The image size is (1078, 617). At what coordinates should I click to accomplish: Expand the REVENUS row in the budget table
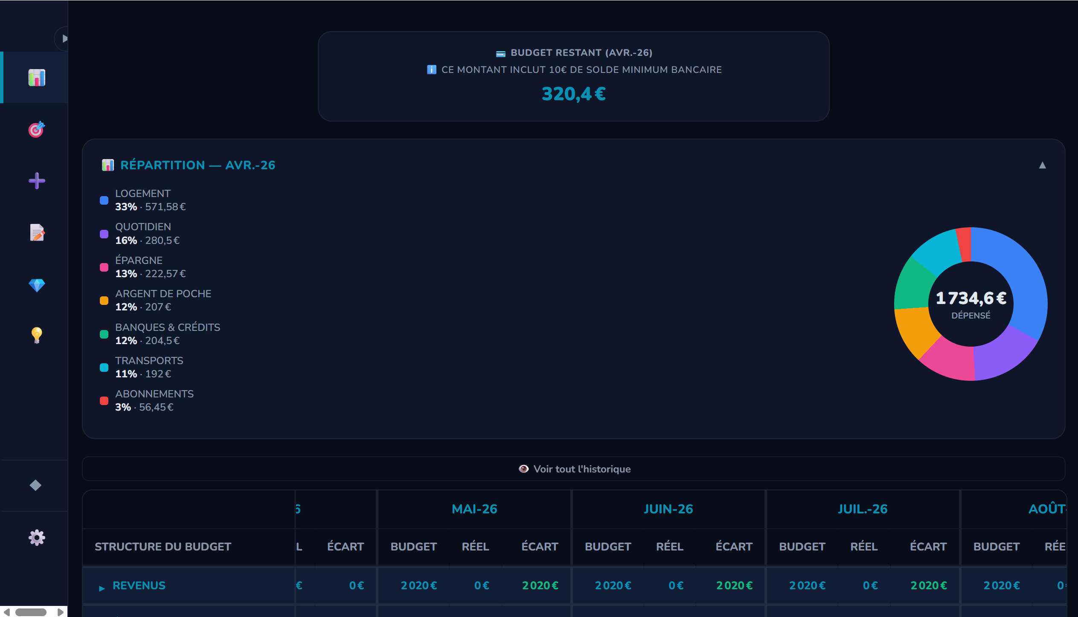pos(102,588)
